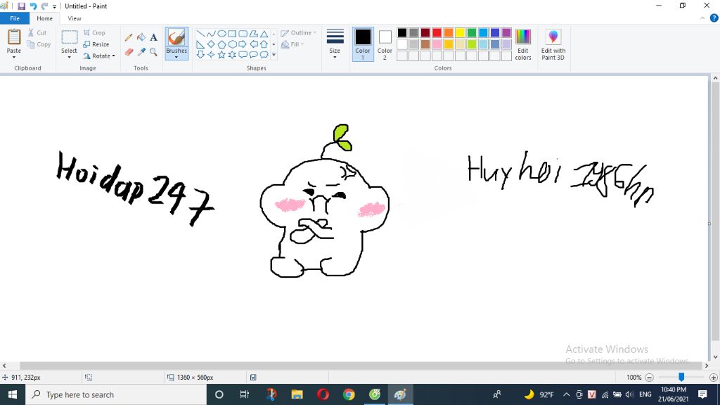Expand the Shapes gallery more arrow
The height and width of the screenshot is (405, 720).
coord(274,55)
